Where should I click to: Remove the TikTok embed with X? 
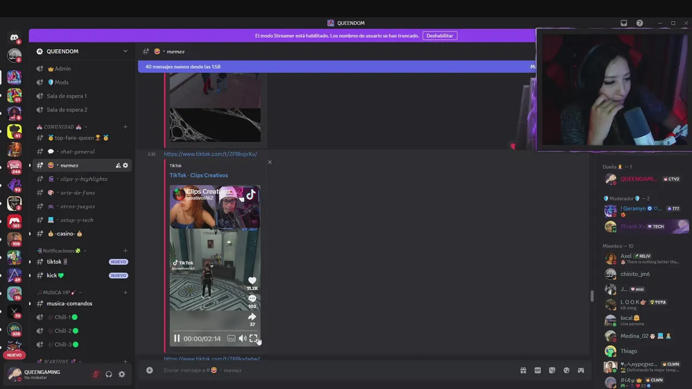pyautogui.click(x=270, y=162)
